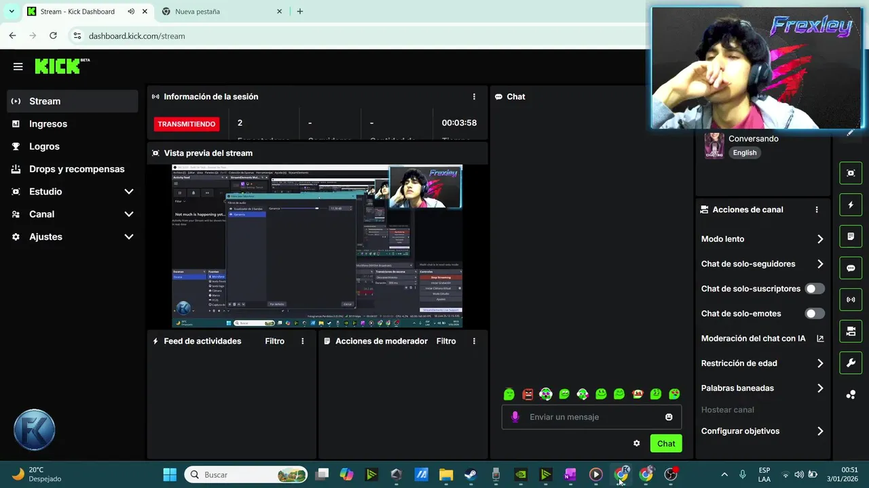The image size is (869, 488).
Task: Open the Stream sidebar section
Action: [72, 101]
